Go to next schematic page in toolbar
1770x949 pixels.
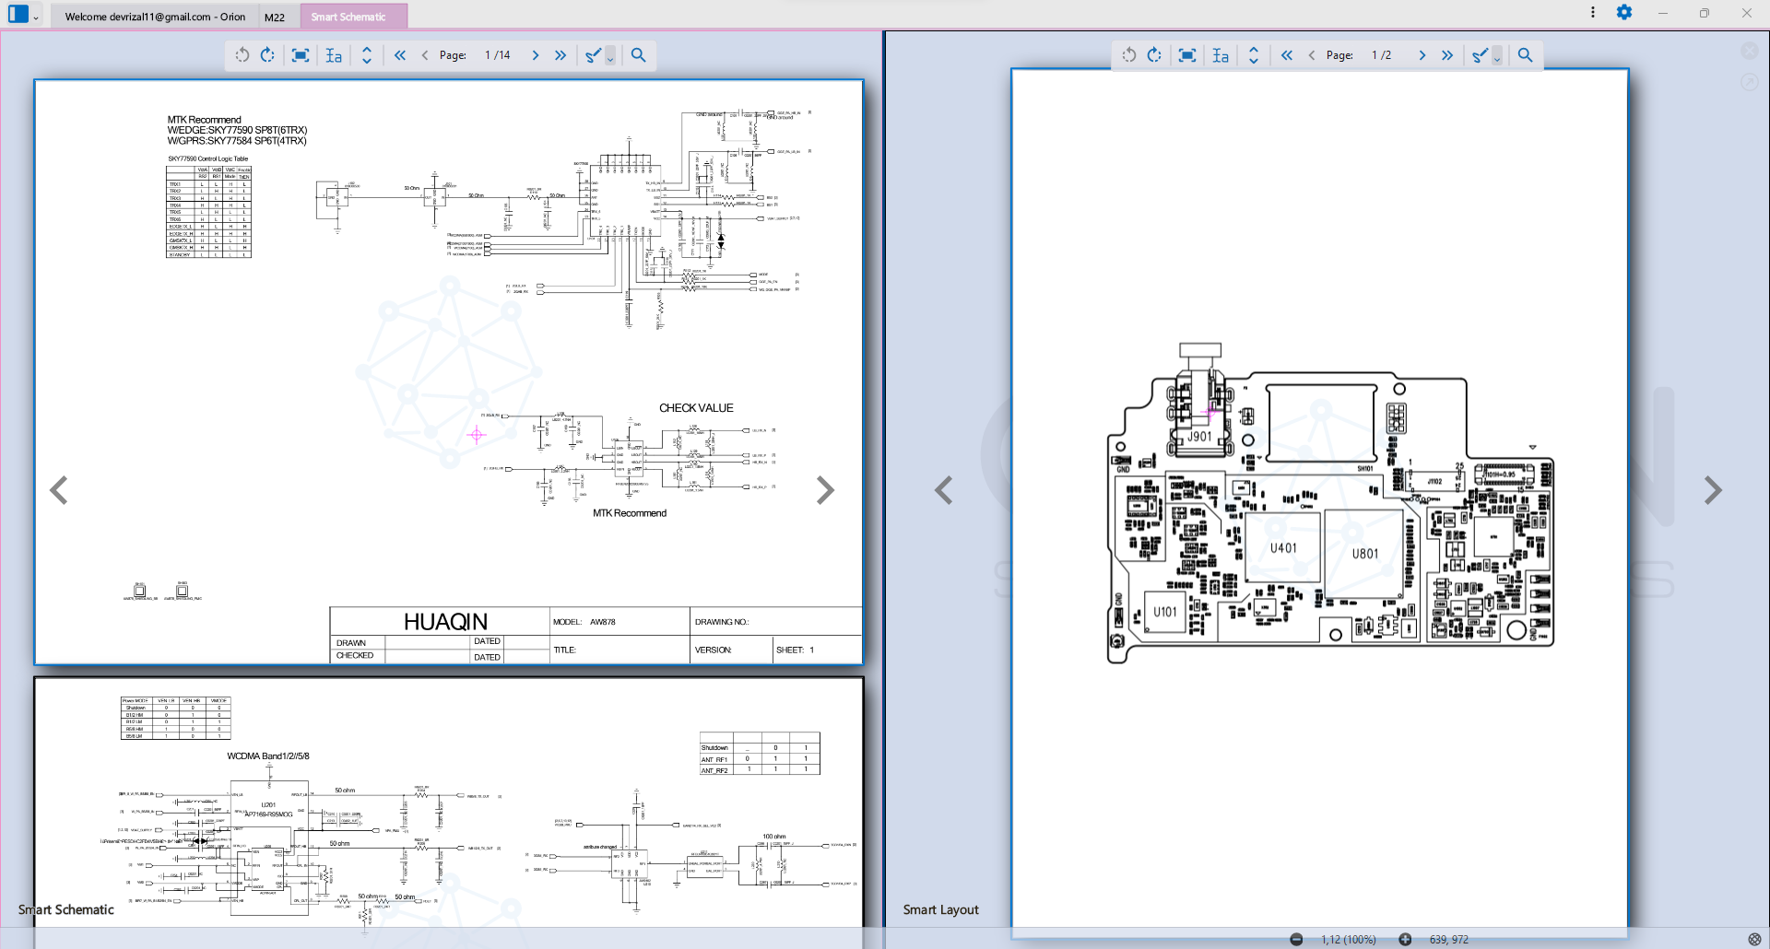click(535, 55)
